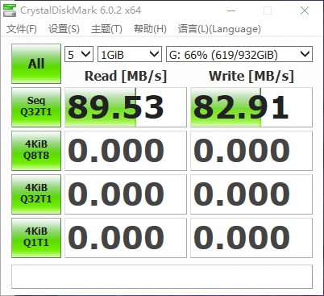
Task: Start the 4KiB Q1T1 test
Action: click(x=36, y=238)
